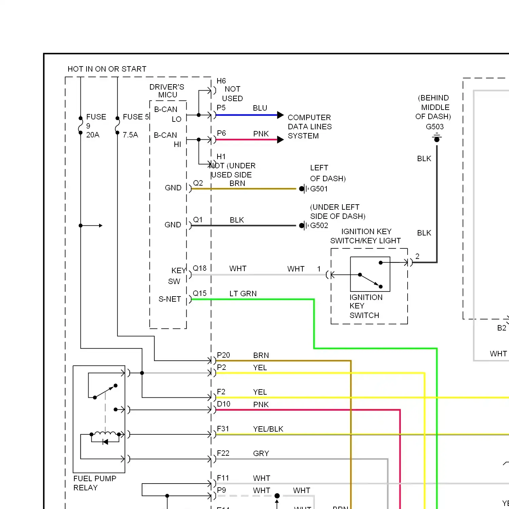Select the B-CAN HI pin label

167,139
